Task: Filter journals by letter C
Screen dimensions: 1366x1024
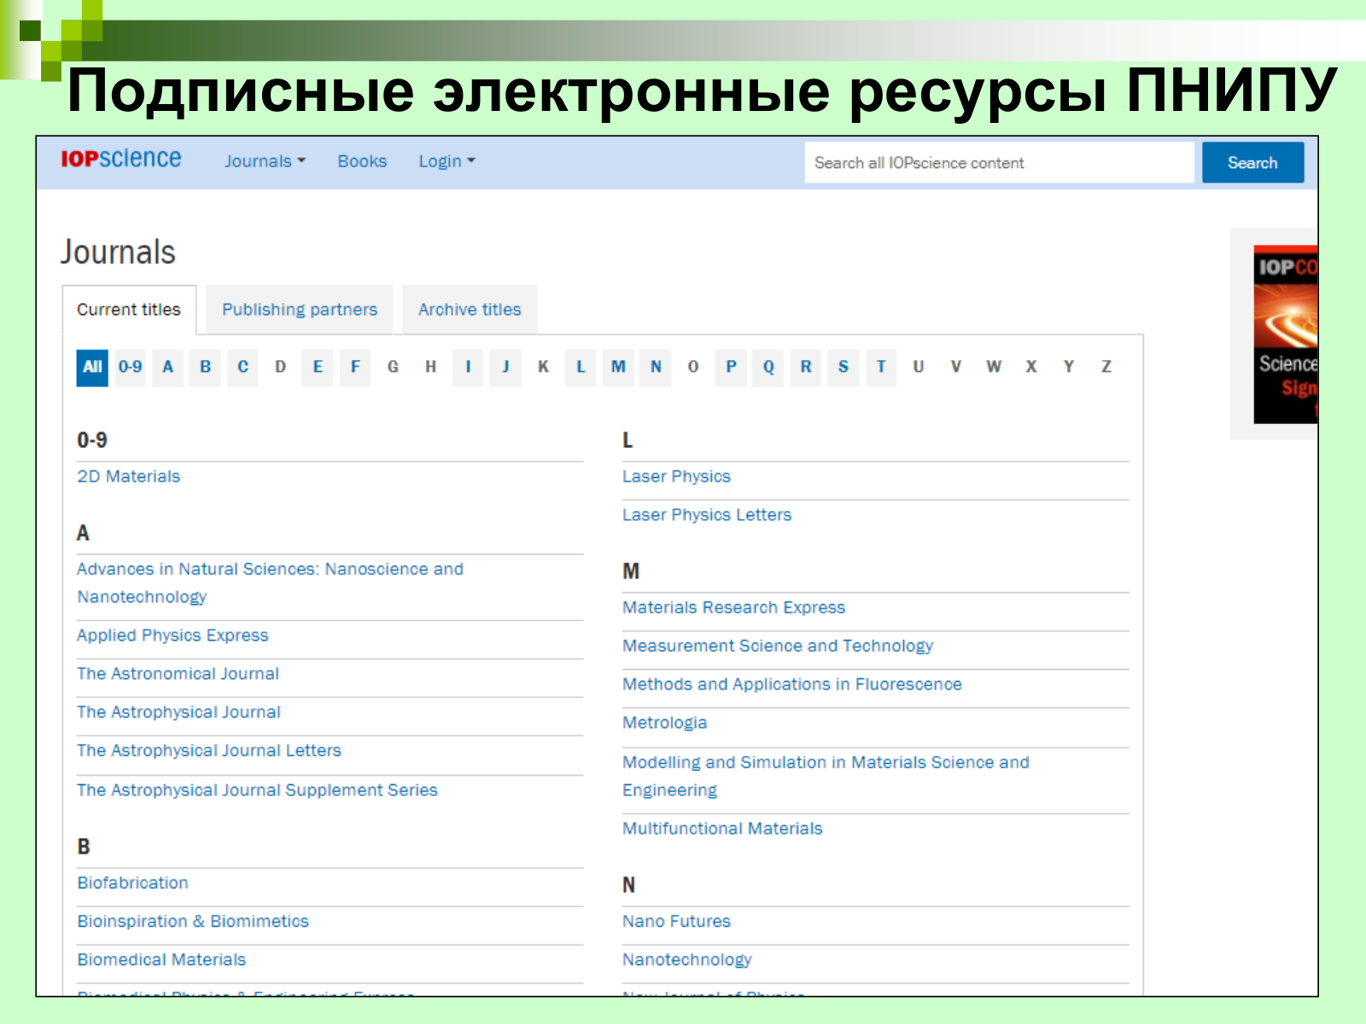Action: point(242,368)
